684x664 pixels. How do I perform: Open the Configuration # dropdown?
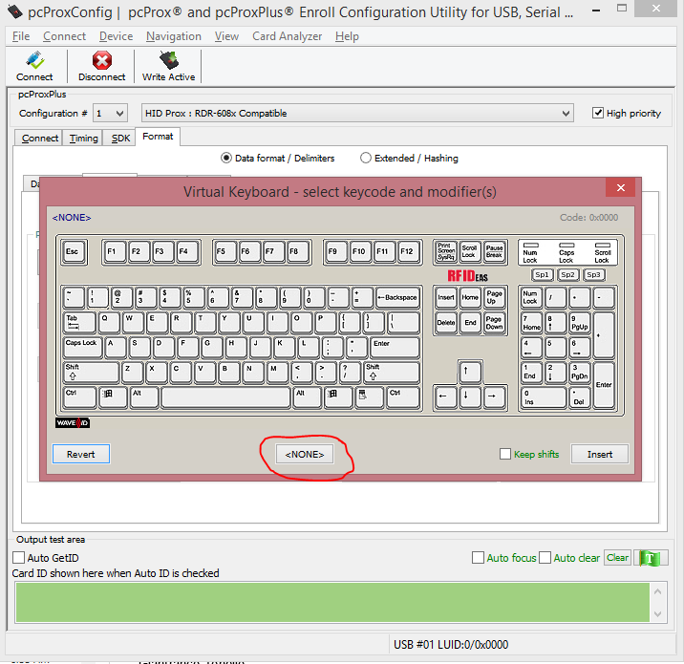click(110, 114)
